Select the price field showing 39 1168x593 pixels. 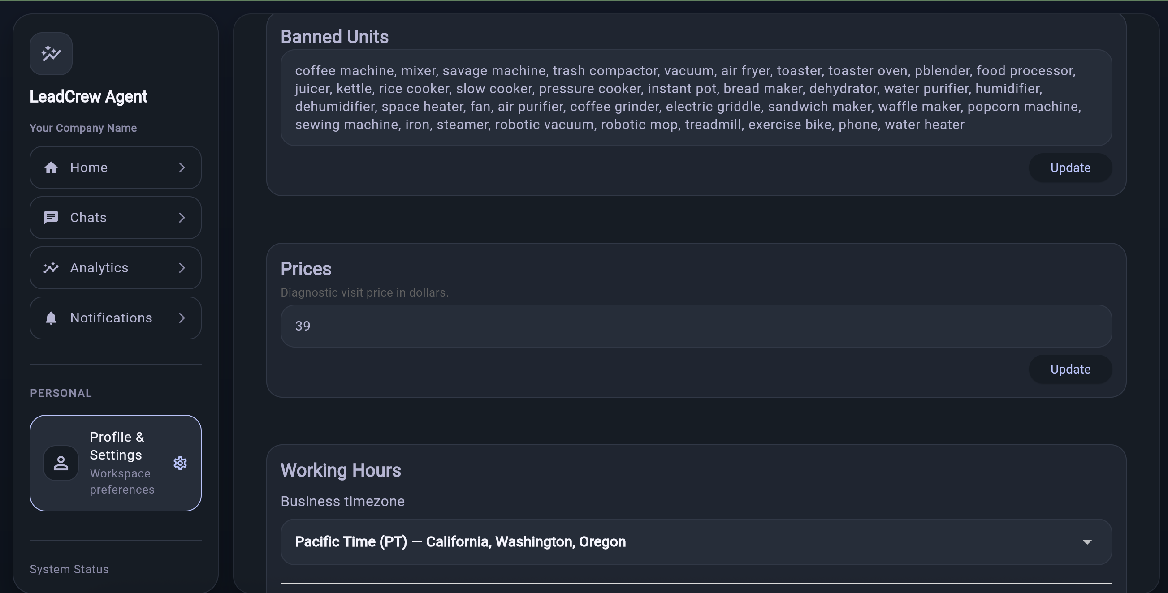click(696, 326)
